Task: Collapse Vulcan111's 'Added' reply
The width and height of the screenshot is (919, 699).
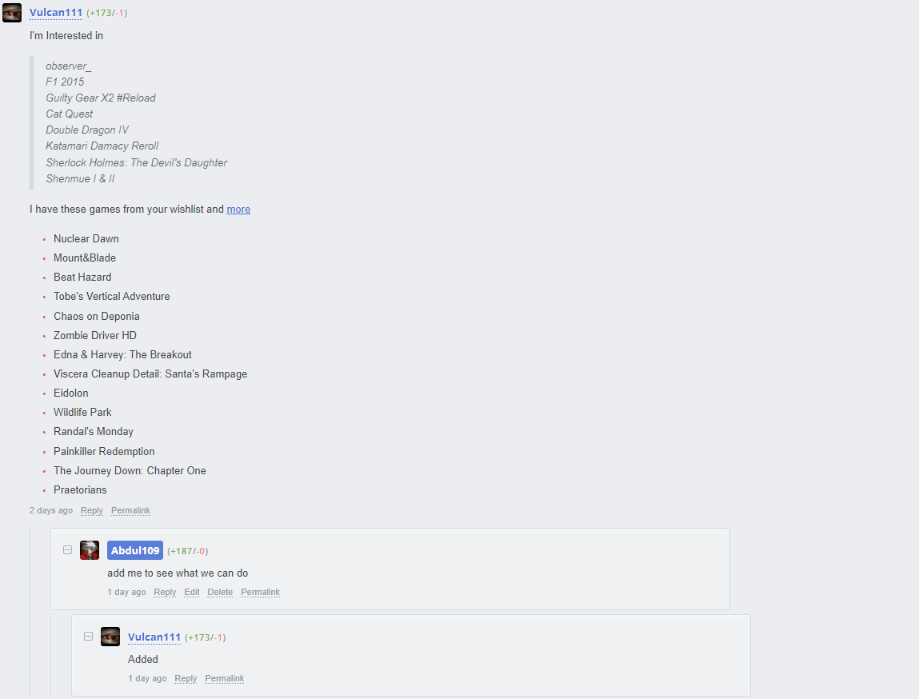Action: (89, 636)
